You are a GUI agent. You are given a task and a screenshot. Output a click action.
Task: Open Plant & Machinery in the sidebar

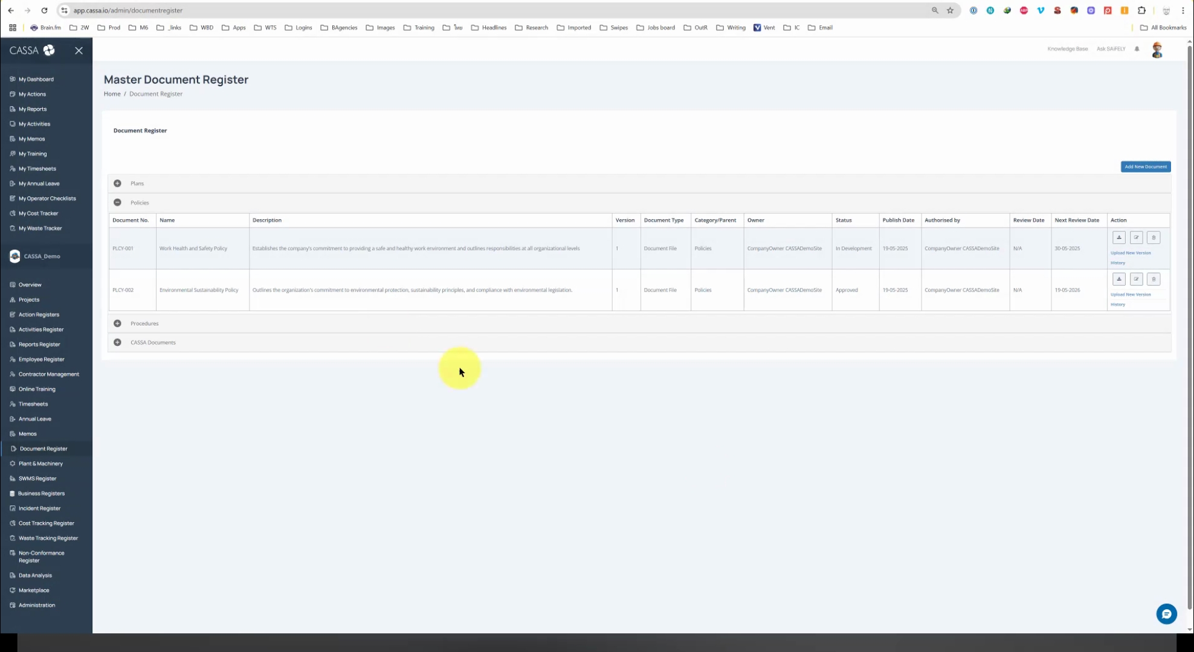point(40,464)
